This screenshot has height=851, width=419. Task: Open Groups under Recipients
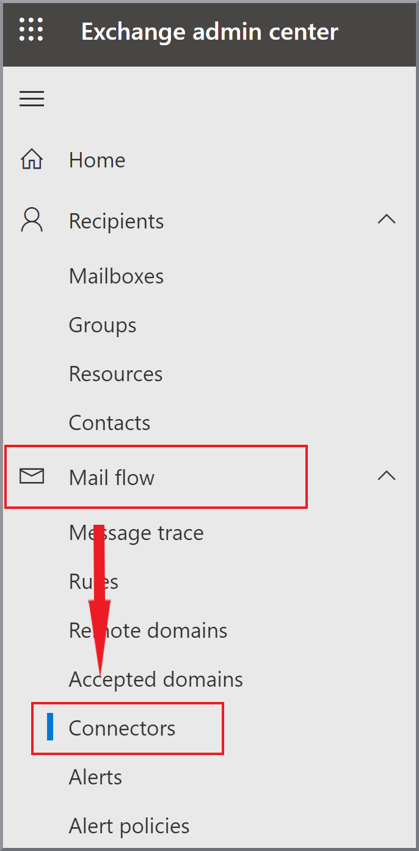(x=103, y=325)
